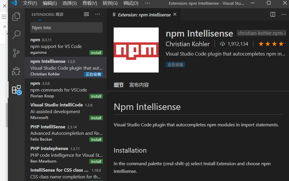The width and height of the screenshot is (289, 181).
Task: Open more actions in Extensions sidebar header
Action: (x=98, y=14)
